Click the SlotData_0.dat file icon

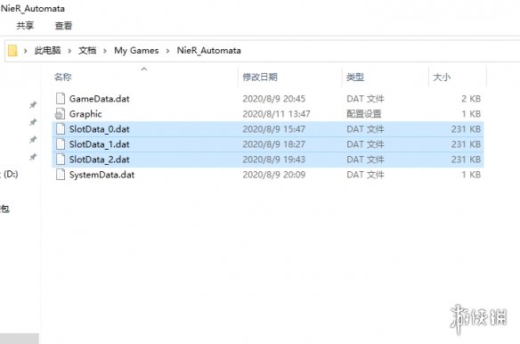pos(61,129)
